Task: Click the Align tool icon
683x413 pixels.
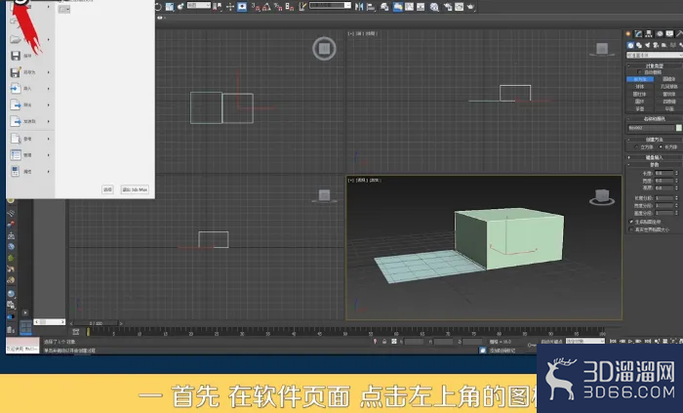Action: [x=371, y=7]
